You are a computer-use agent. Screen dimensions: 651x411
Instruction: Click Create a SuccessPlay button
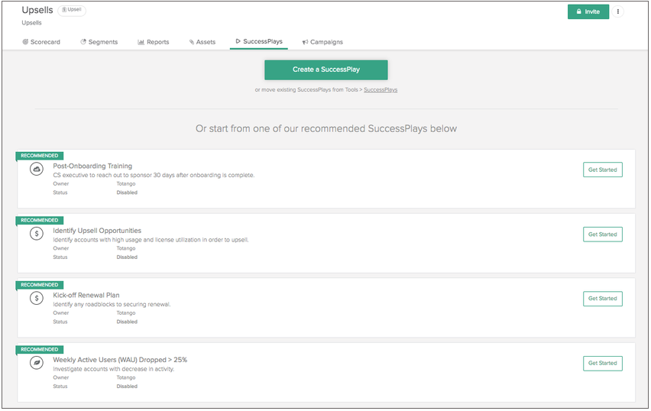[x=326, y=70]
